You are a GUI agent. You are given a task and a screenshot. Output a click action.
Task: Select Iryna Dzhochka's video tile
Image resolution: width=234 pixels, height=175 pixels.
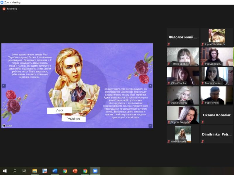point(217,37)
